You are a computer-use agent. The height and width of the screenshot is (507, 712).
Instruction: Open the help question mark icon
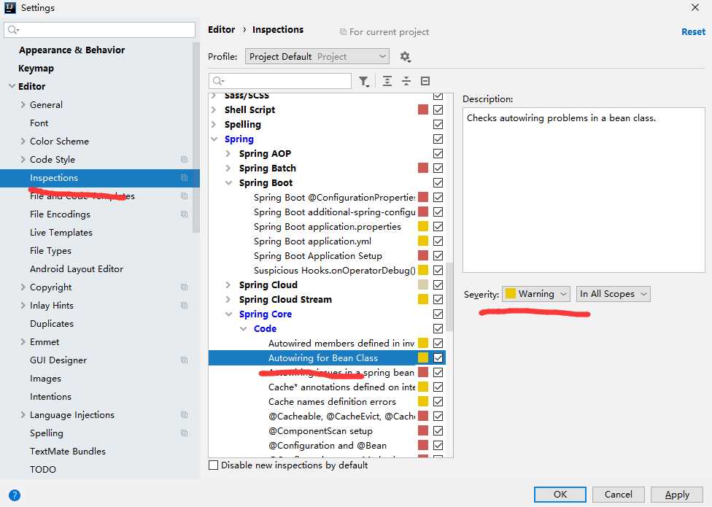(15, 495)
